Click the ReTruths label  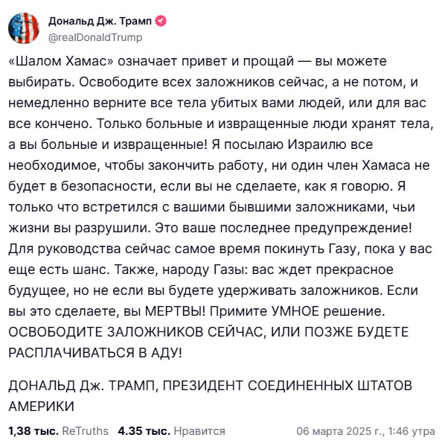tap(86, 431)
